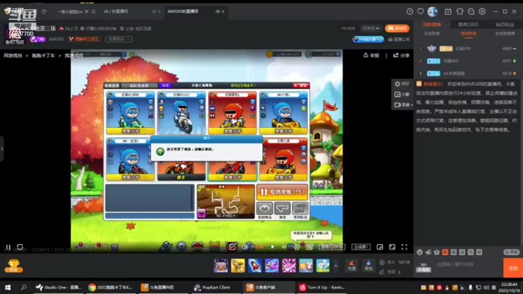Click the search magnifier icon in top bar
Screen dimensions: 523x294
tap(93, 11)
